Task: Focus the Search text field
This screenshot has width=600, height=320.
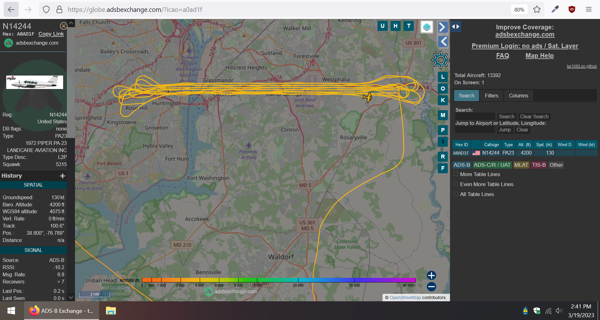Action: (475, 117)
